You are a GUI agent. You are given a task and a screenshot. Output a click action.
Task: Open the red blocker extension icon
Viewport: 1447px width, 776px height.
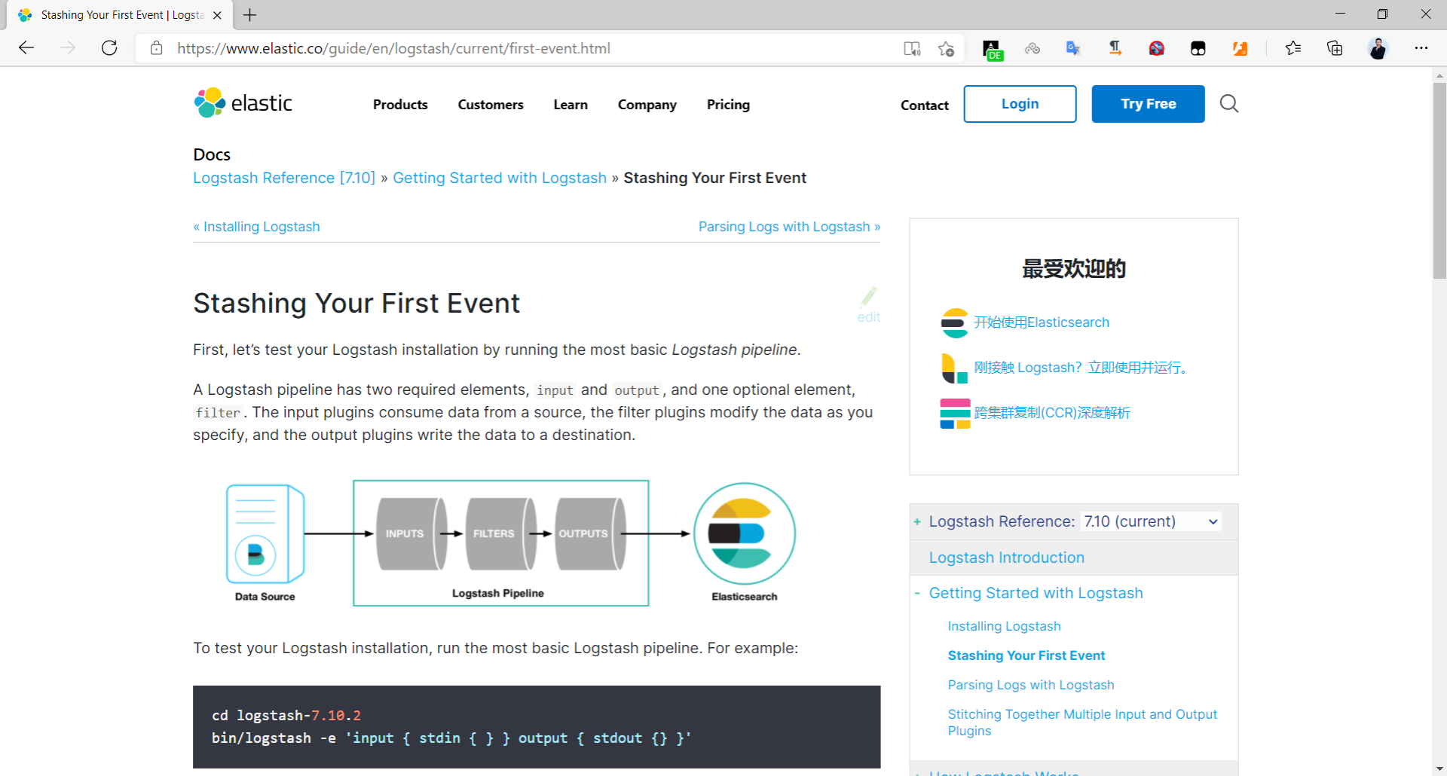pos(1156,48)
